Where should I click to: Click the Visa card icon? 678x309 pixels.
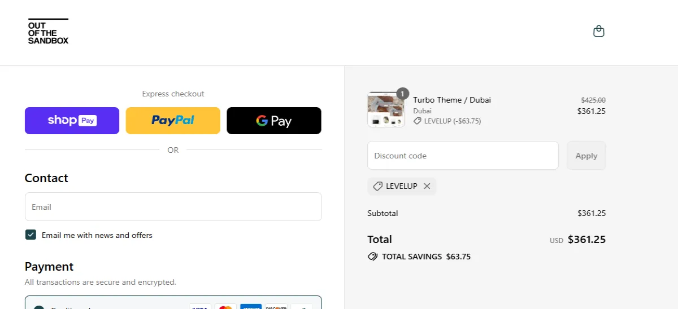click(x=200, y=307)
